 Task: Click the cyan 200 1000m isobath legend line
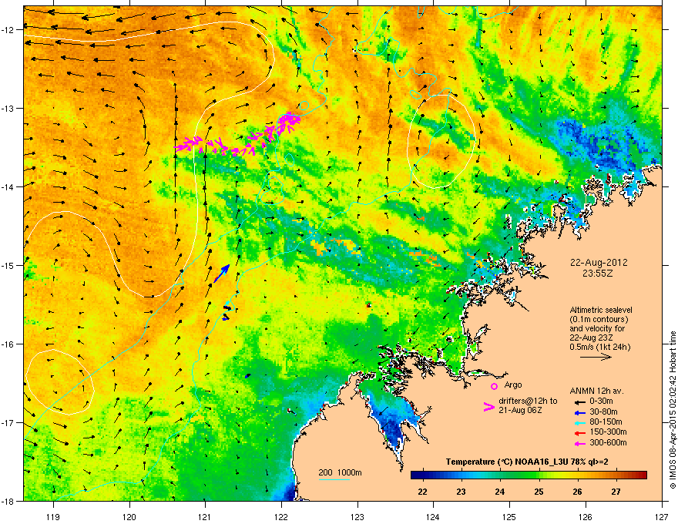pyautogui.click(x=334, y=480)
